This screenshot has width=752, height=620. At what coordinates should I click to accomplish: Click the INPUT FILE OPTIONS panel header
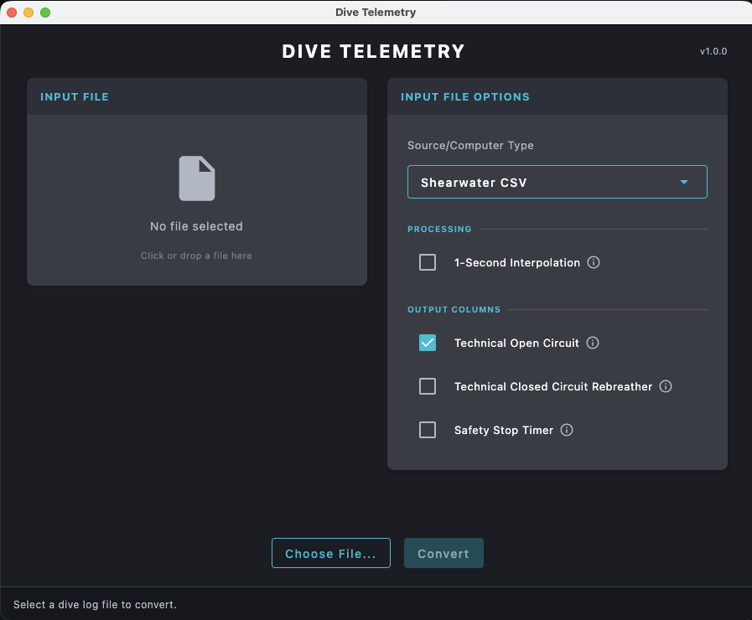coord(465,96)
